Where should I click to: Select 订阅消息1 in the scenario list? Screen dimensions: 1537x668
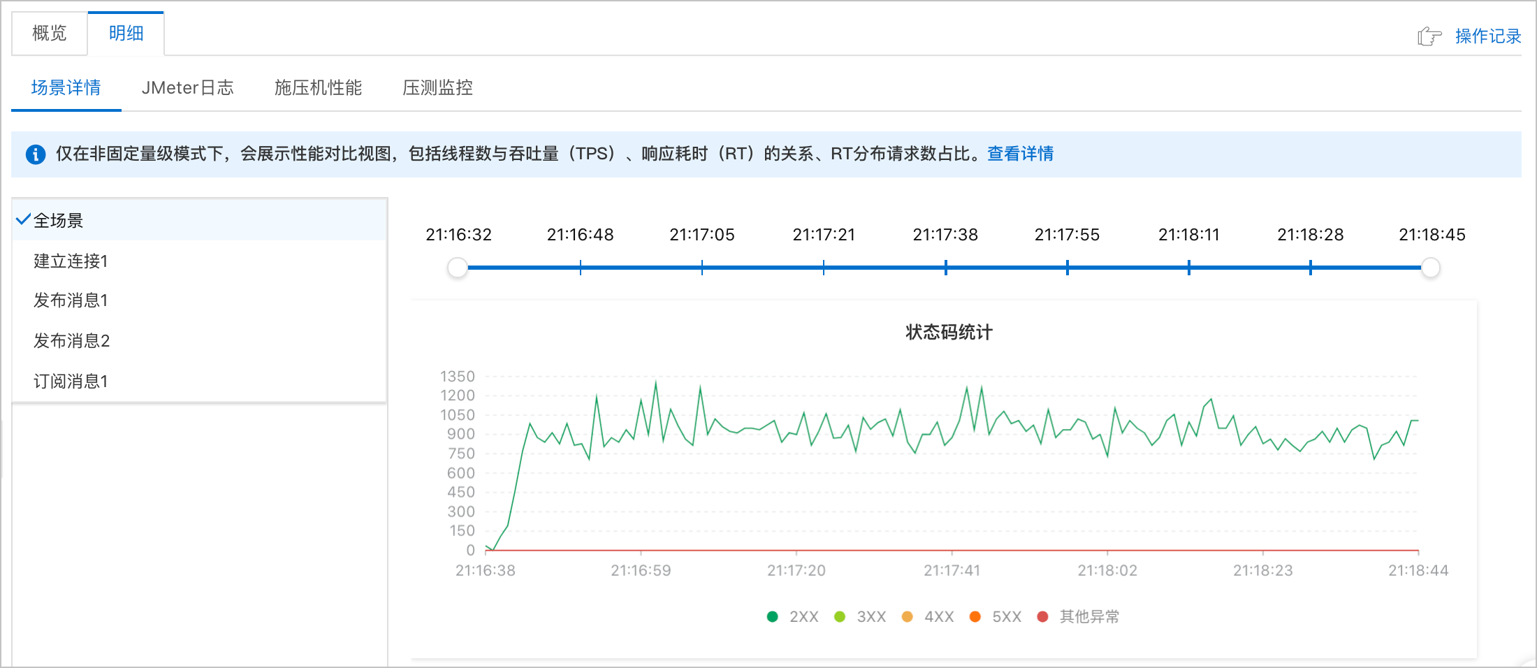[199, 381]
